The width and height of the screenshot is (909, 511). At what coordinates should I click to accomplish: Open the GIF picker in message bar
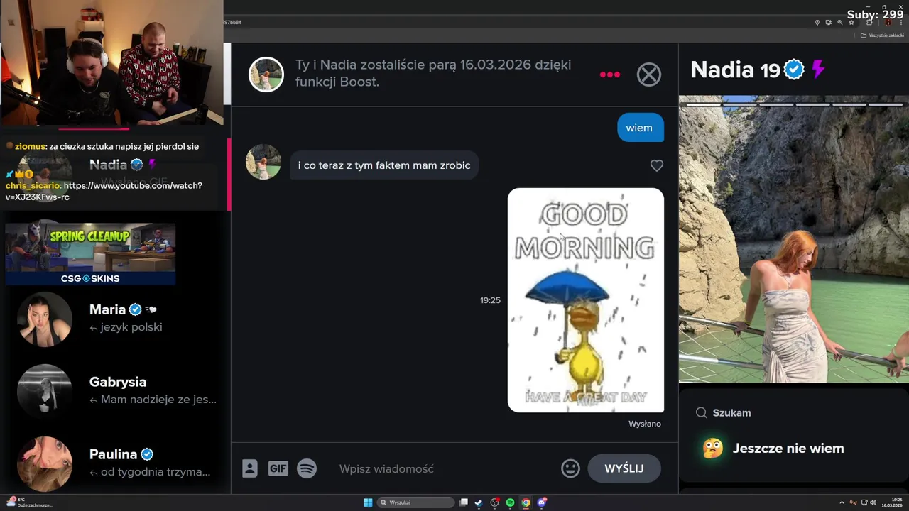coord(278,468)
